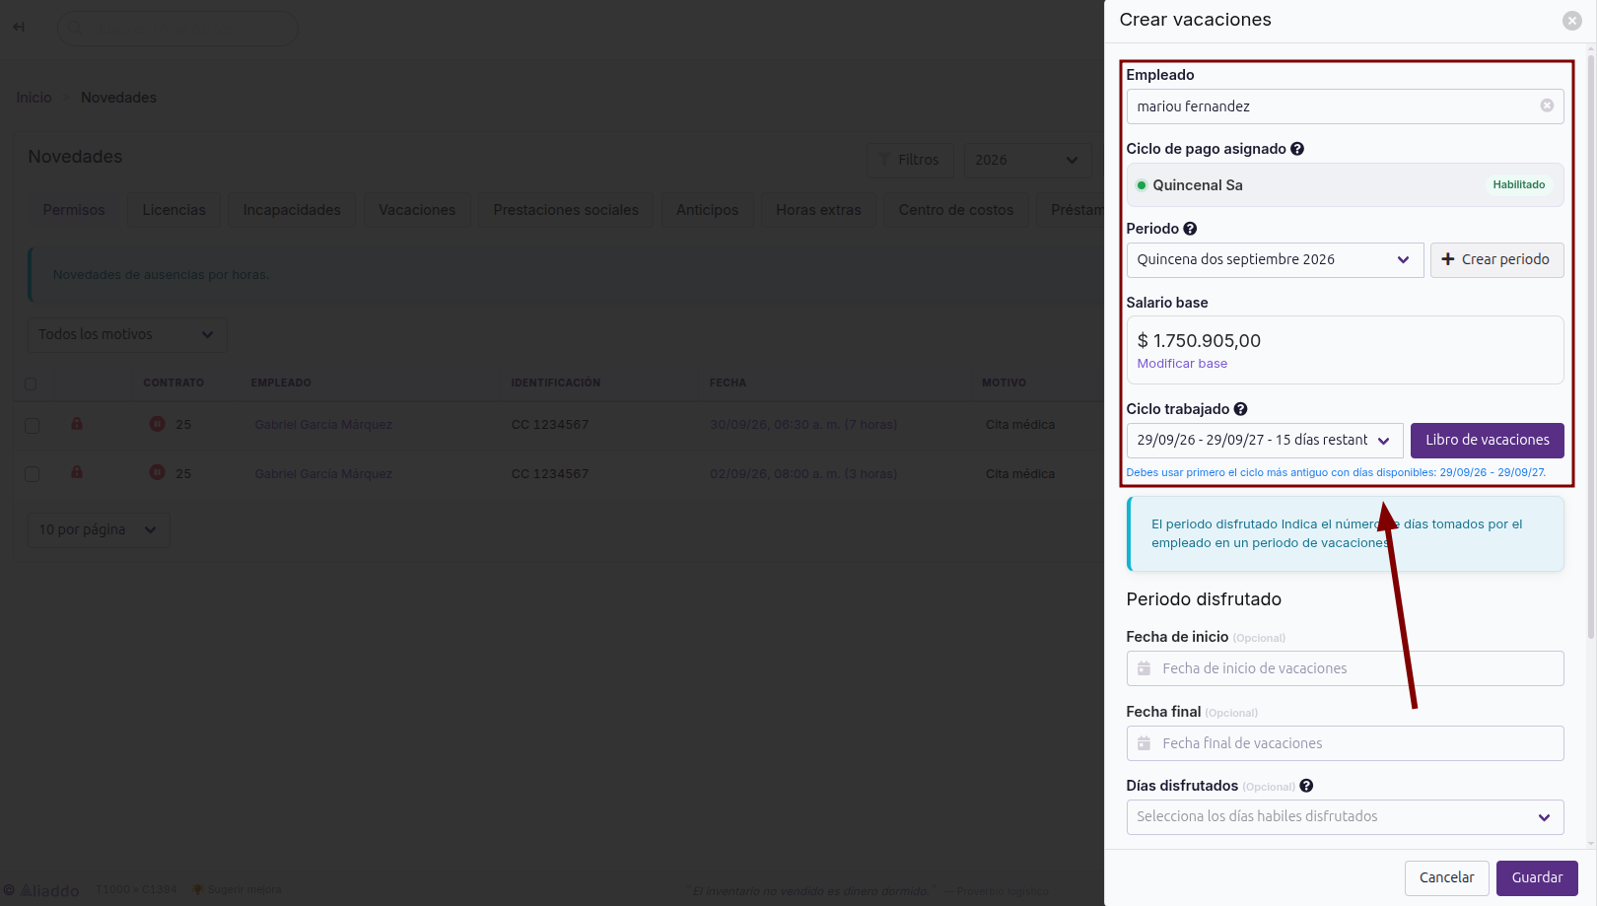Click the Guardar button
The image size is (1597, 906).
(1537, 878)
